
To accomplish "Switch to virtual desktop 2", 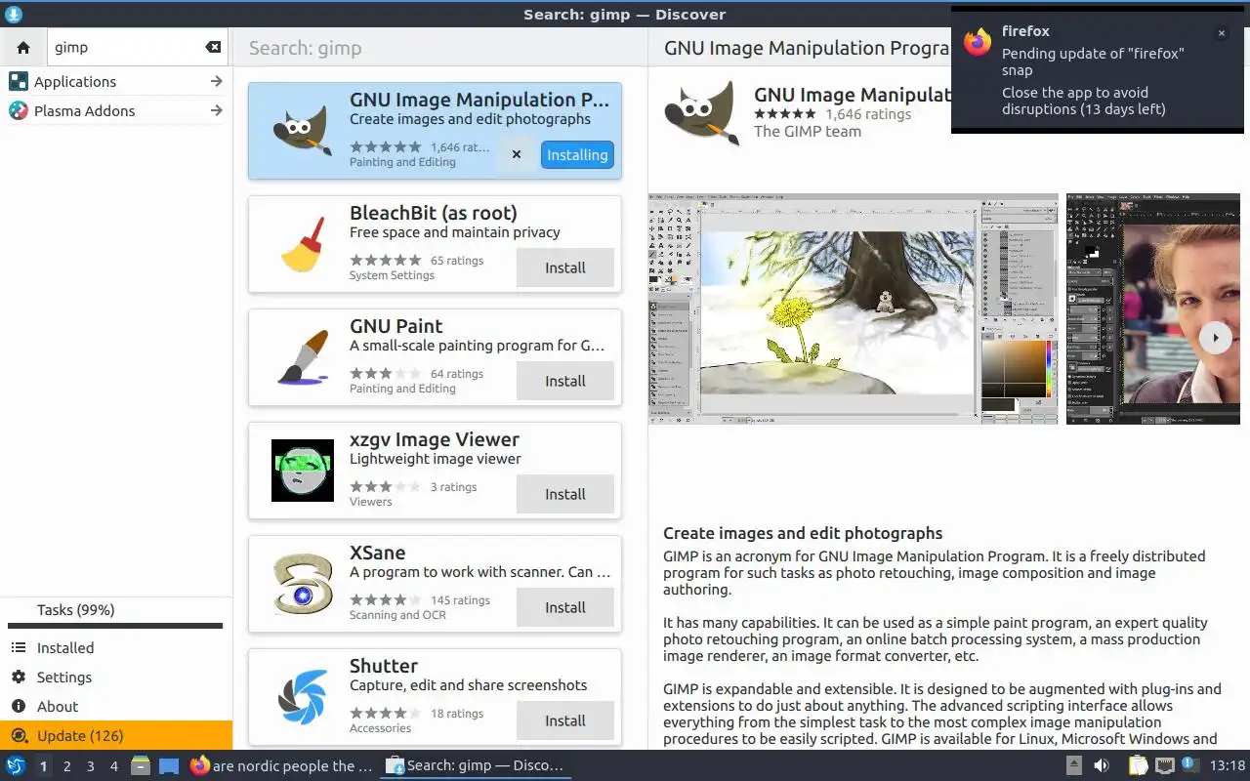I will [67, 766].
